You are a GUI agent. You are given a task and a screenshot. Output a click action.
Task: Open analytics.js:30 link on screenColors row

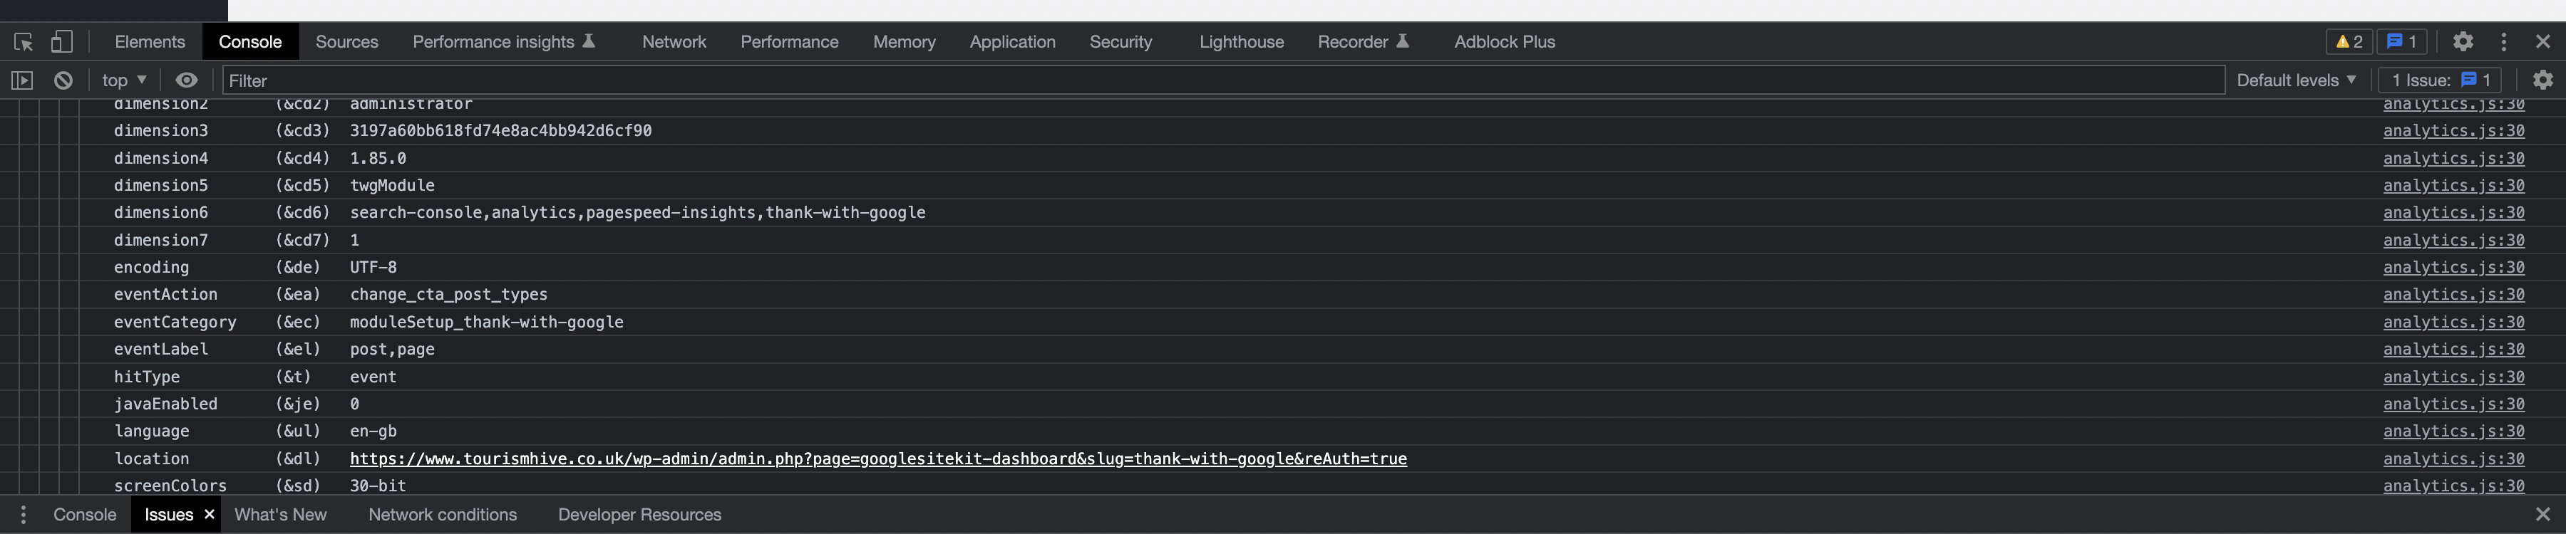pyautogui.click(x=2453, y=486)
